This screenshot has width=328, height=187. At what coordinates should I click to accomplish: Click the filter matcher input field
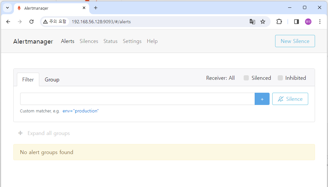[138, 99]
